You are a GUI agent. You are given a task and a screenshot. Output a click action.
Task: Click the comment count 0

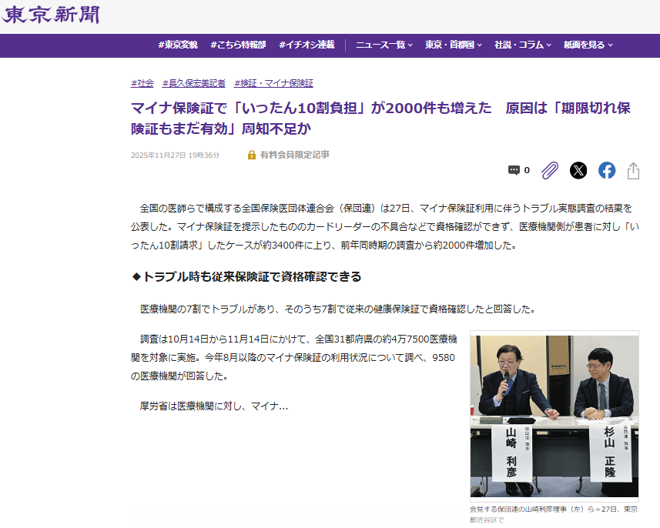(x=527, y=170)
